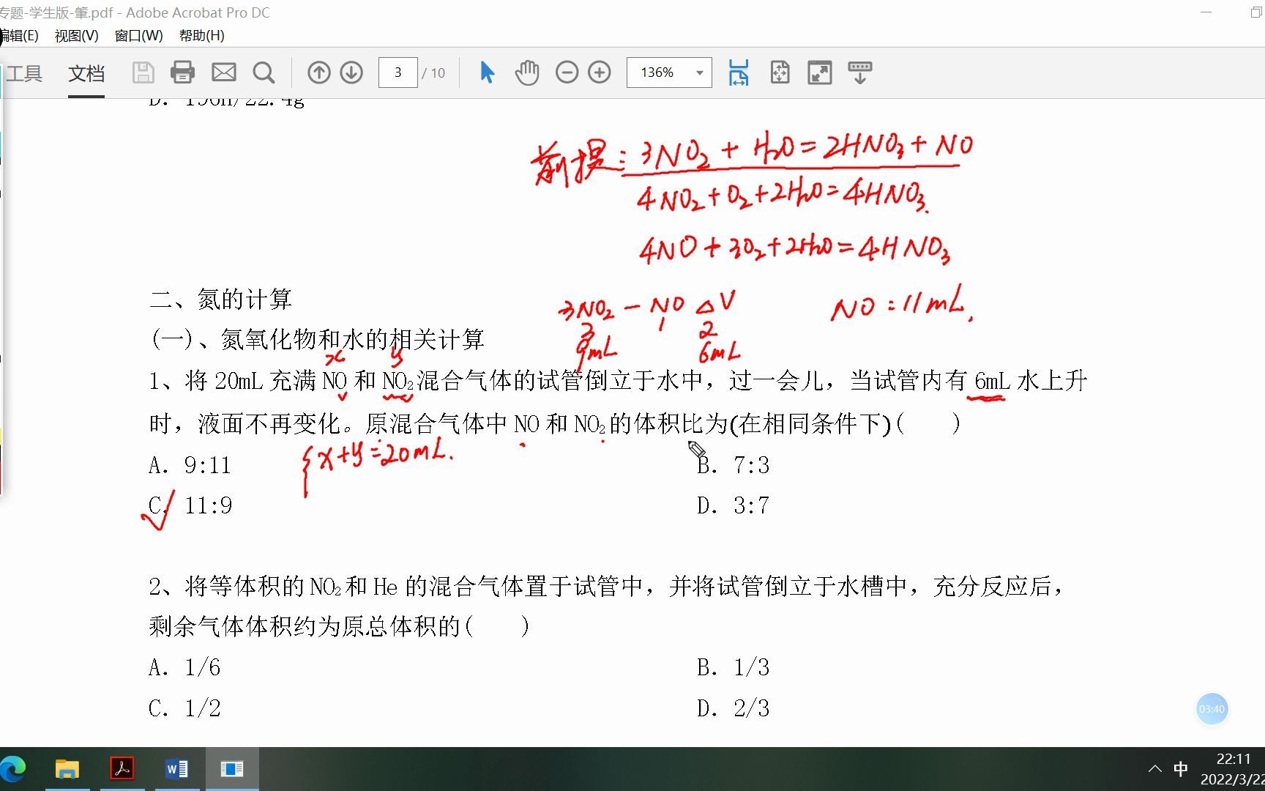The image size is (1265, 791).
Task: Click the Email document icon
Action: pos(223,72)
